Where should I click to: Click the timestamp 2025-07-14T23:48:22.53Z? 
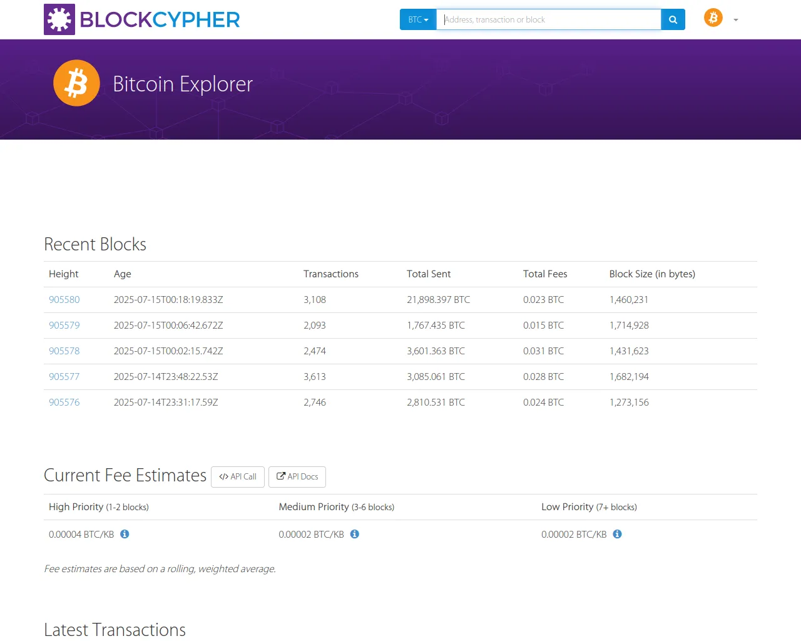166,377
